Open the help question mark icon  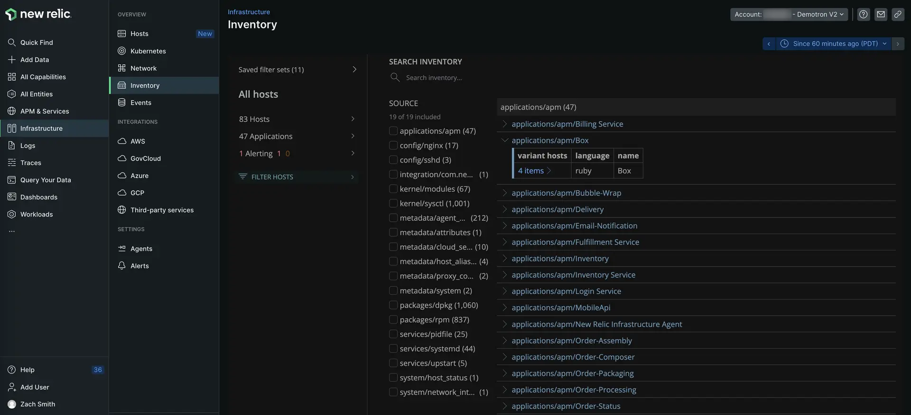(x=864, y=14)
